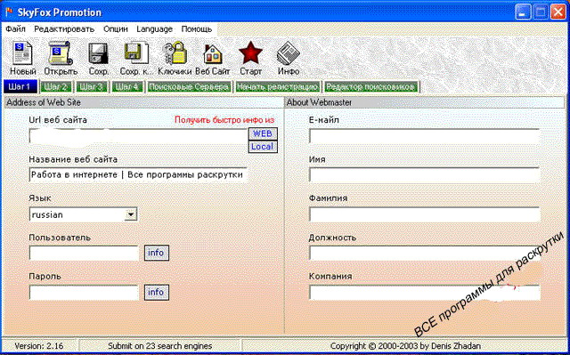The image size is (570, 355).
Task: Switch to the Шаг 2 tab
Action: (x=55, y=87)
